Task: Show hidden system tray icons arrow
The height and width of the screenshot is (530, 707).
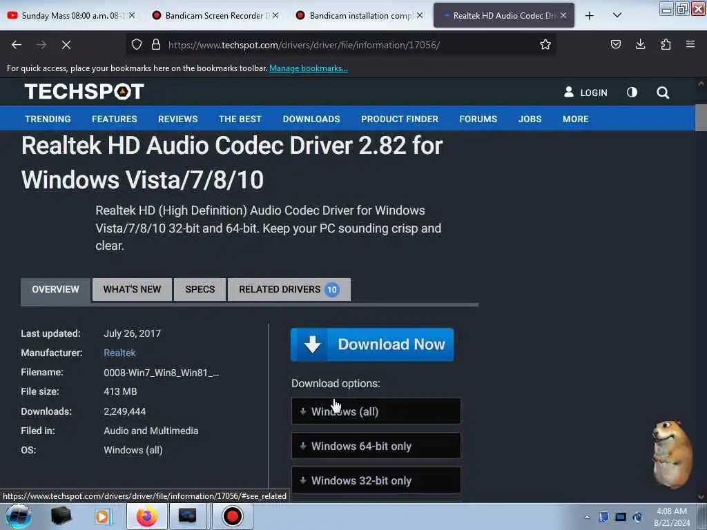Action: [x=587, y=517]
